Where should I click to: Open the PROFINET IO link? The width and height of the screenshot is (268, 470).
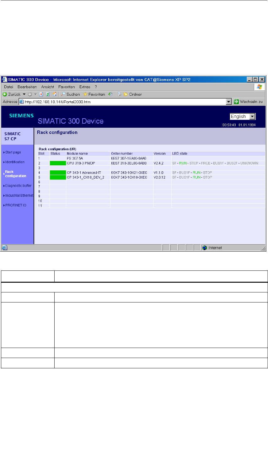click(x=16, y=205)
